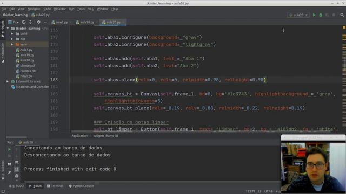This screenshot has height=194, width=346.
Task: Click the locate current file target icon
Action: (x=24, y=22)
